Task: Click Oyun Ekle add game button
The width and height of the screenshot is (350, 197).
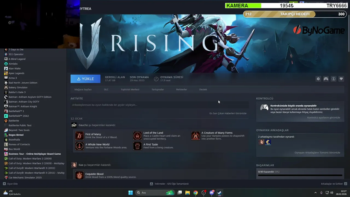Action: pos(10,184)
